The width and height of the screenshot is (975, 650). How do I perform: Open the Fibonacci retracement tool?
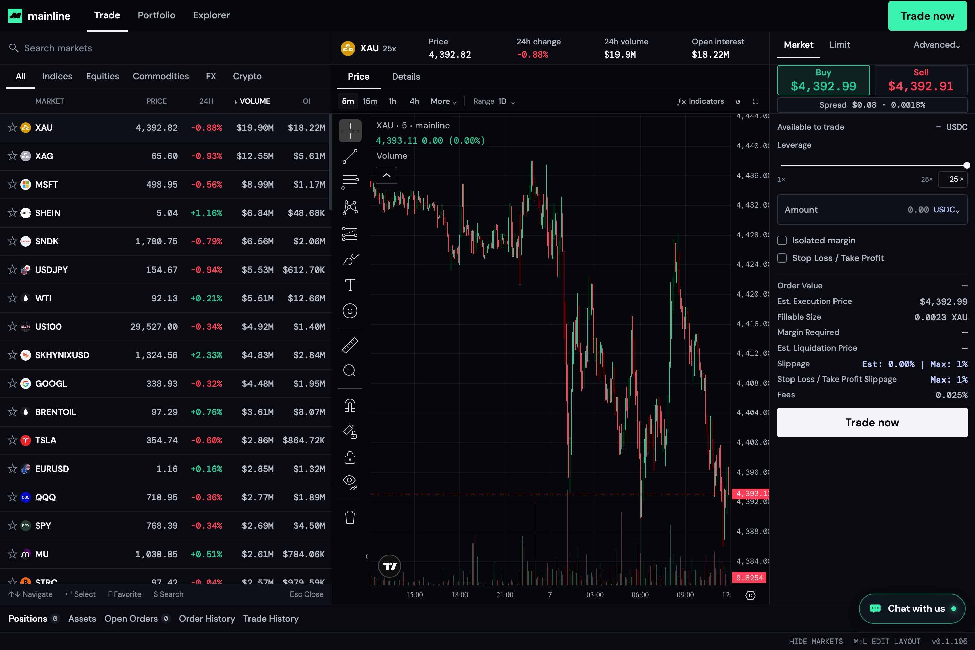pyautogui.click(x=350, y=182)
